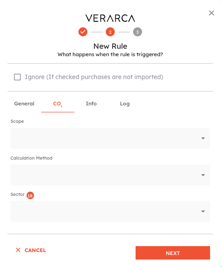Proceed with the Next button

tap(173, 253)
